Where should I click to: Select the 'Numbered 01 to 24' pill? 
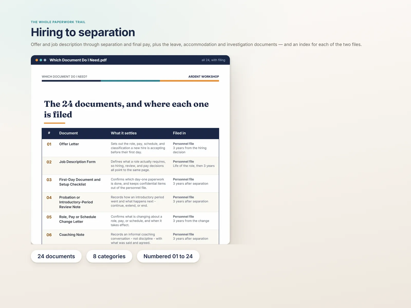click(x=168, y=256)
